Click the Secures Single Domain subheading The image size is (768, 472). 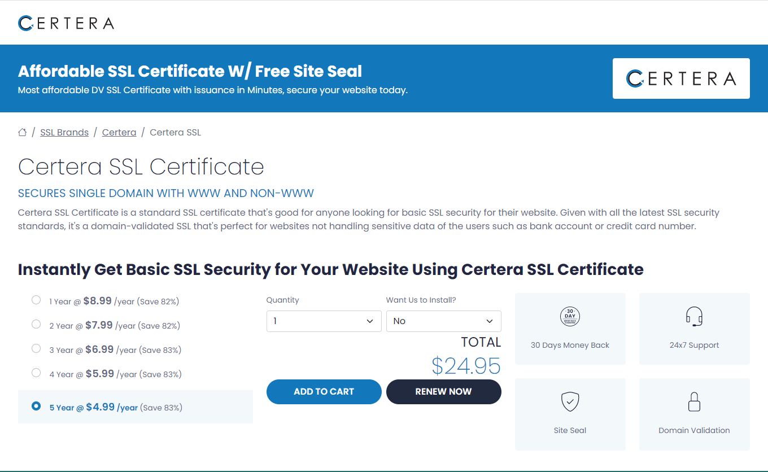[x=166, y=194]
